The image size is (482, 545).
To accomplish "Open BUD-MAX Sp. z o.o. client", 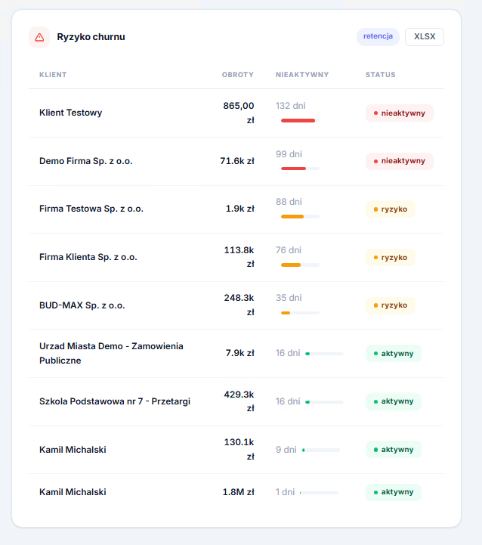I will click(x=82, y=305).
